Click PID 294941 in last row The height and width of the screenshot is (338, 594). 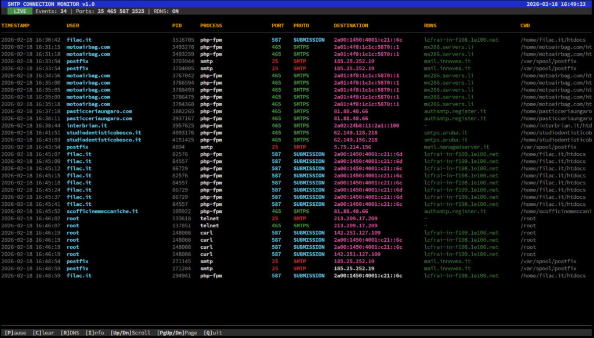[x=182, y=276]
